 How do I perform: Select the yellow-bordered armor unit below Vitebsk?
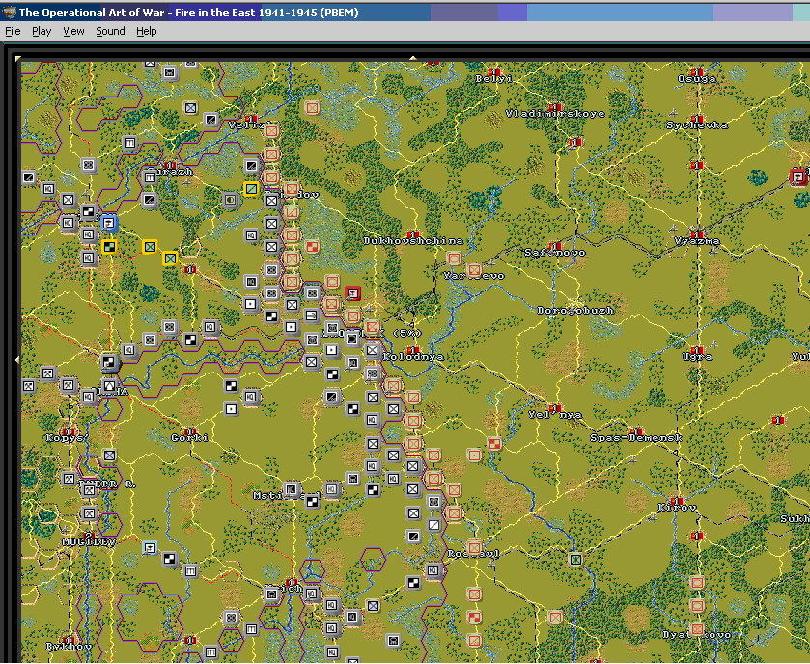pyautogui.click(x=108, y=247)
